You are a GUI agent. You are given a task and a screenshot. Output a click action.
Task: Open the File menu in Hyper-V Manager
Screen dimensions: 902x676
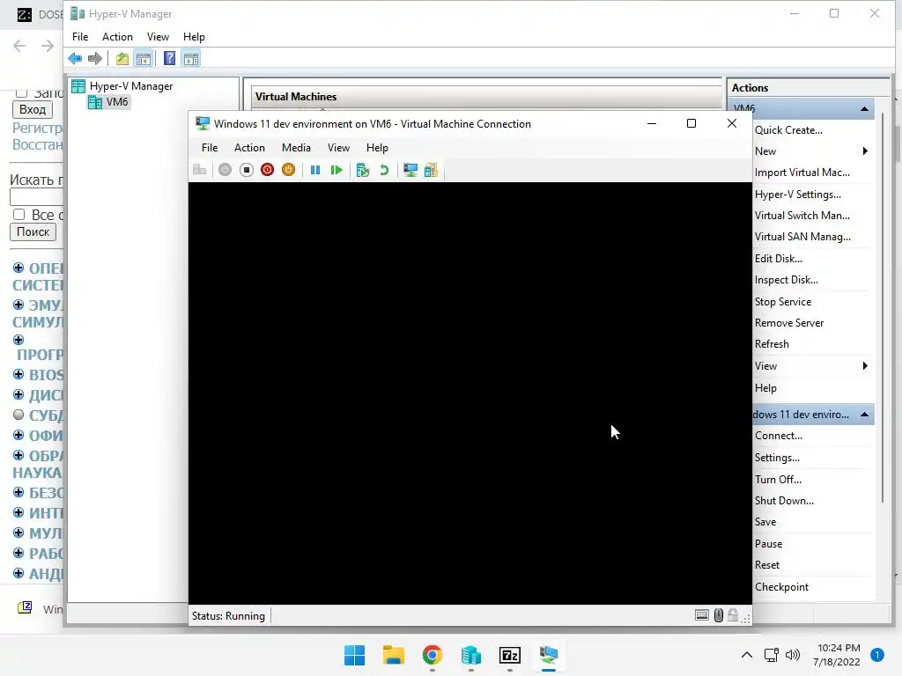(80, 37)
